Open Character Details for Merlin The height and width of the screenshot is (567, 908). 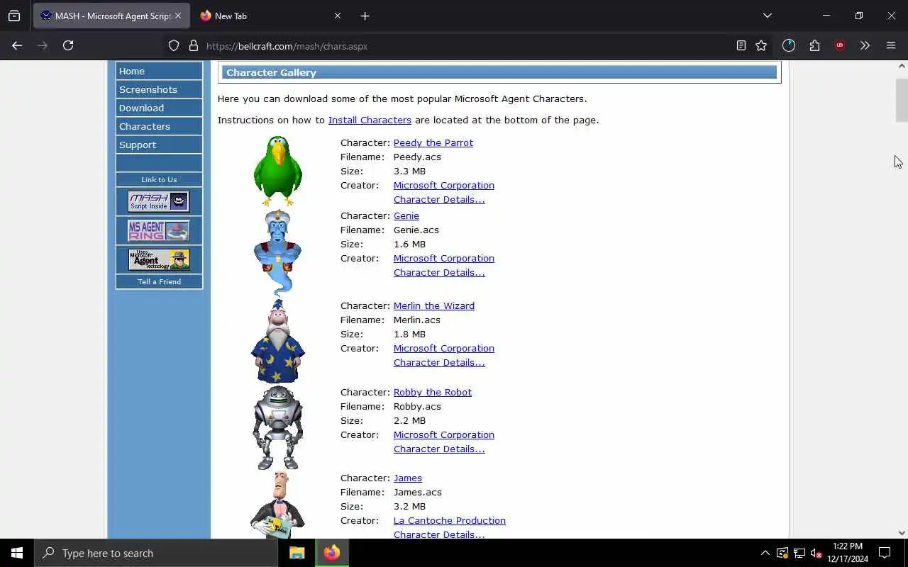coord(439,362)
